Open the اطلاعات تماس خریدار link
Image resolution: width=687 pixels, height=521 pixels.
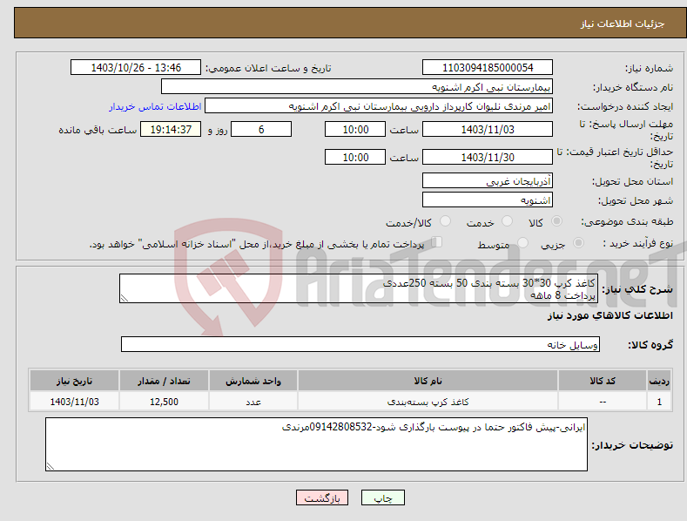pyautogui.click(x=155, y=106)
